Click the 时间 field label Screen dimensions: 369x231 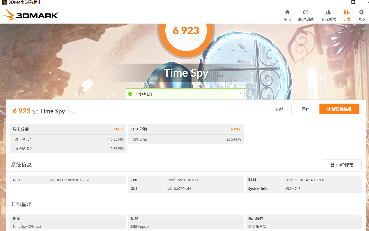tap(252, 180)
